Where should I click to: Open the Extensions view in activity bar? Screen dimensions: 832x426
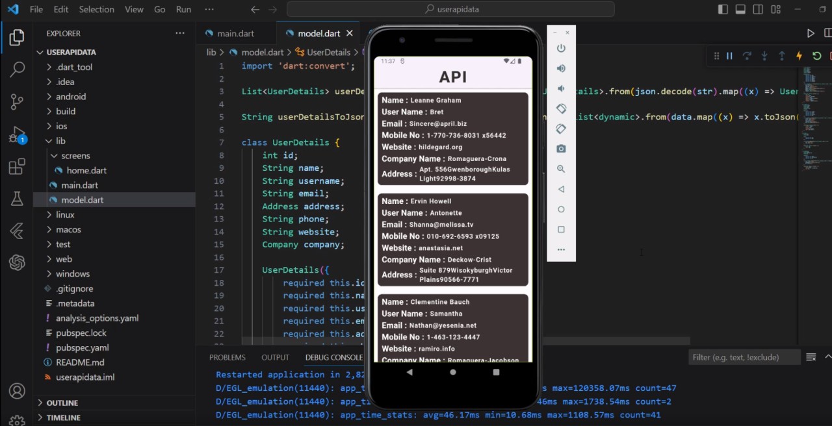(x=17, y=167)
